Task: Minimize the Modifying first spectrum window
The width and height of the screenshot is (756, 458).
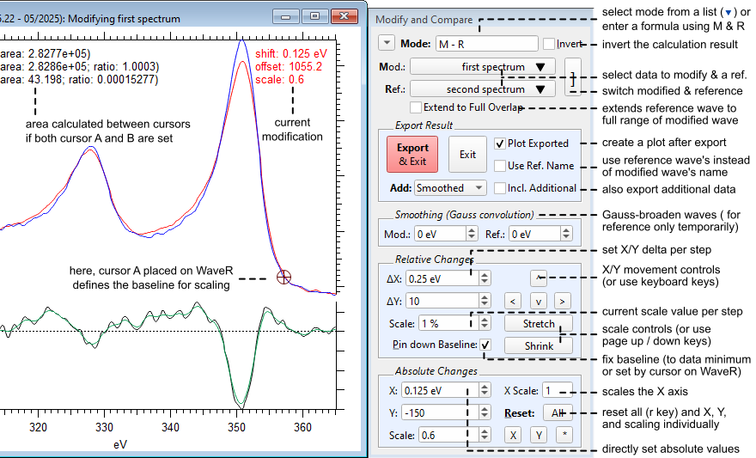Action: coord(285,16)
